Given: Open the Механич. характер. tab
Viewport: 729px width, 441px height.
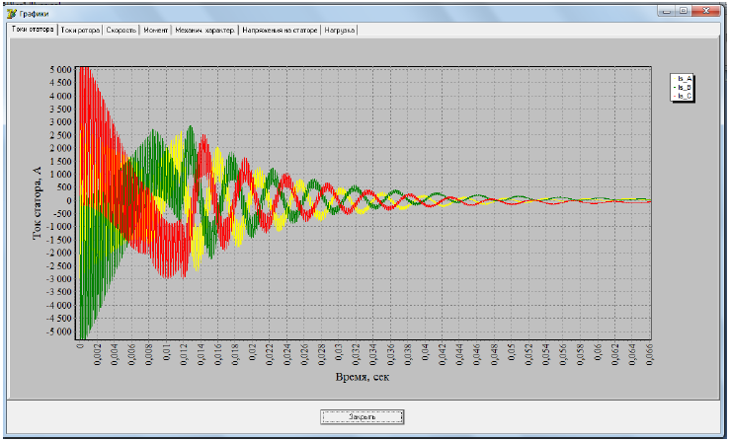Looking at the screenshot, I should coord(205,31).
